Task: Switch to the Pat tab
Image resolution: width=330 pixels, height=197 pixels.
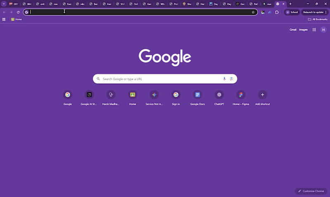Action: 254,4
